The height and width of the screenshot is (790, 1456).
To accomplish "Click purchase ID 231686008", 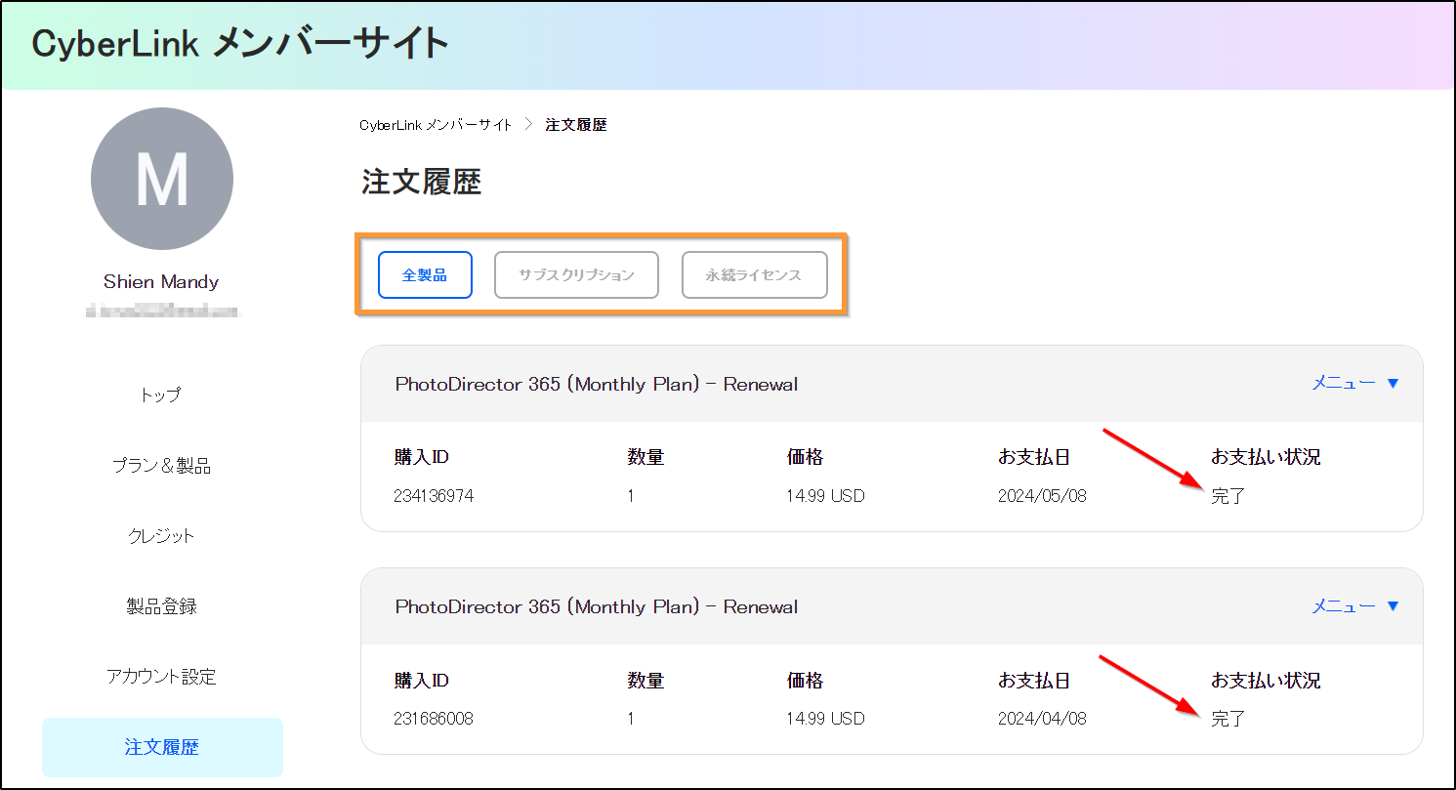I will [434, 719].
